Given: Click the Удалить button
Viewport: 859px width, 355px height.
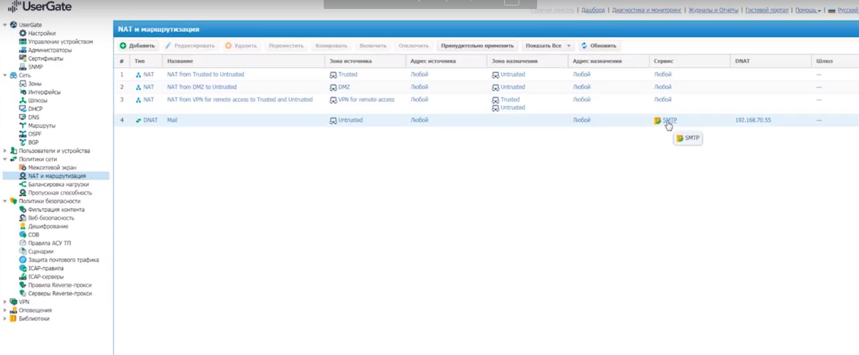Looking at the screenshot, I should (x=241, y=46).
